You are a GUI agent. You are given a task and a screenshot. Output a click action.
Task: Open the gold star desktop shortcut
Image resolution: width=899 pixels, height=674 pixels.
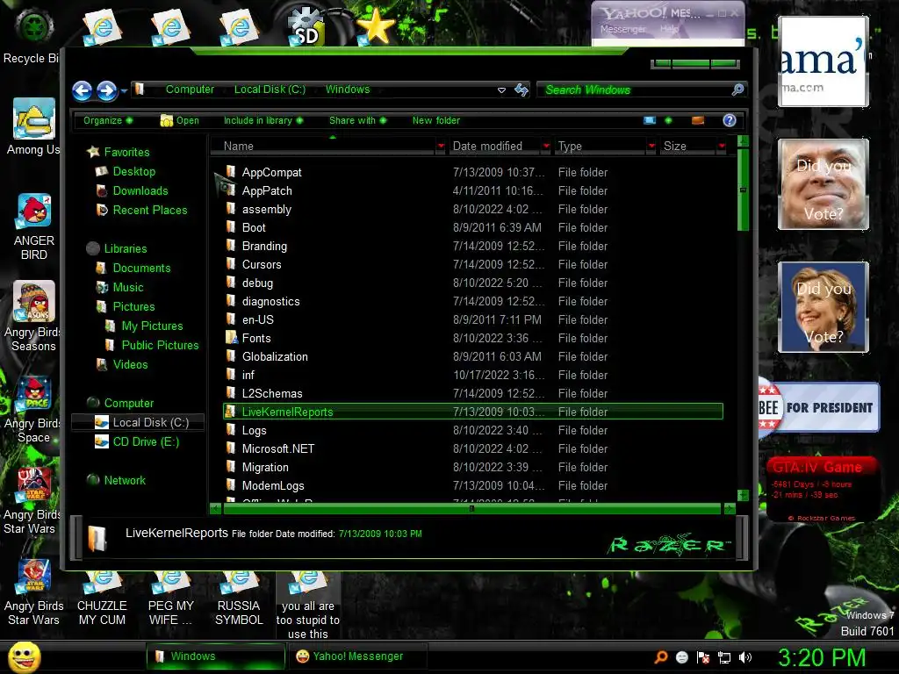[x=374, y=27]
